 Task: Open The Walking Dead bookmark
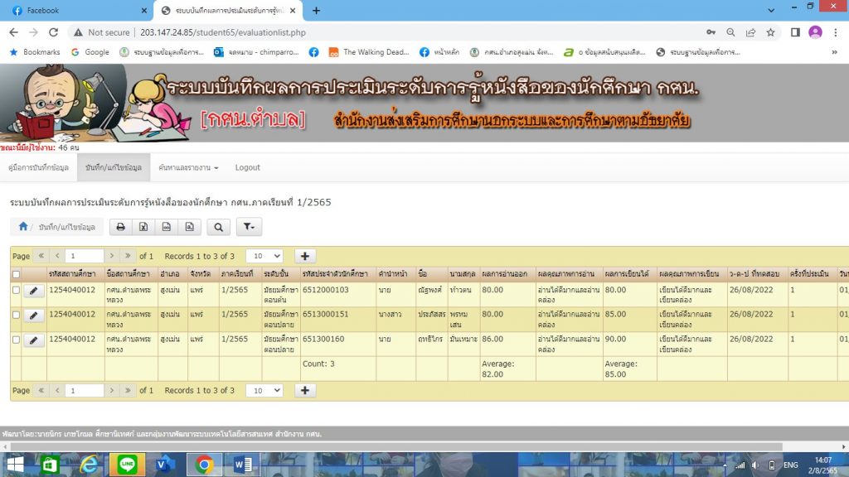[x=369, y=52]
